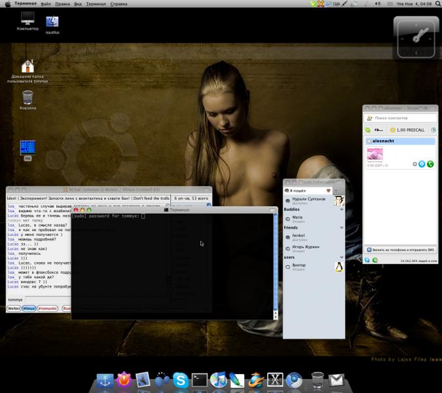
Task: Open the home folder desktop icon
Action: [28, 71]
